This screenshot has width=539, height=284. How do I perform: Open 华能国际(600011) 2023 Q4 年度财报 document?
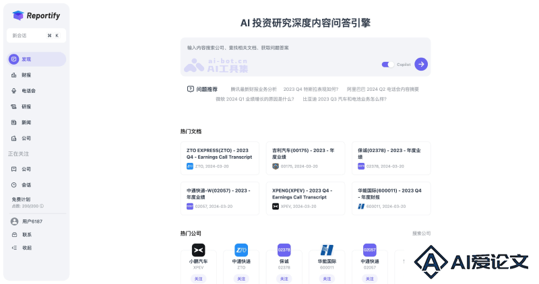[391, 199]
